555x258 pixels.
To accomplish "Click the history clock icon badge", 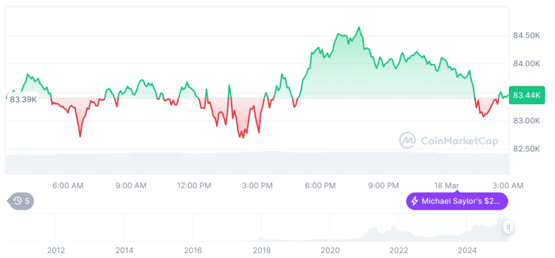I will click(17, 201).
